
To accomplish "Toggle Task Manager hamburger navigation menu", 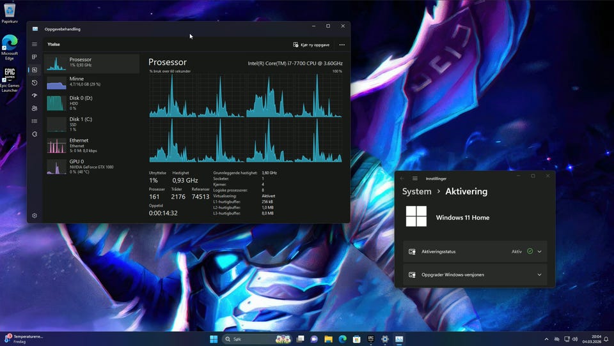I will pos(35,45).
